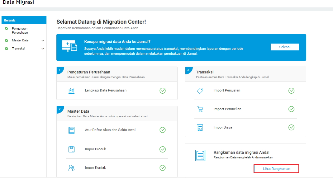This screenshot has height=178, width=333.
Task: Select the Beranda sidebar tab
Action: (24, 20)
